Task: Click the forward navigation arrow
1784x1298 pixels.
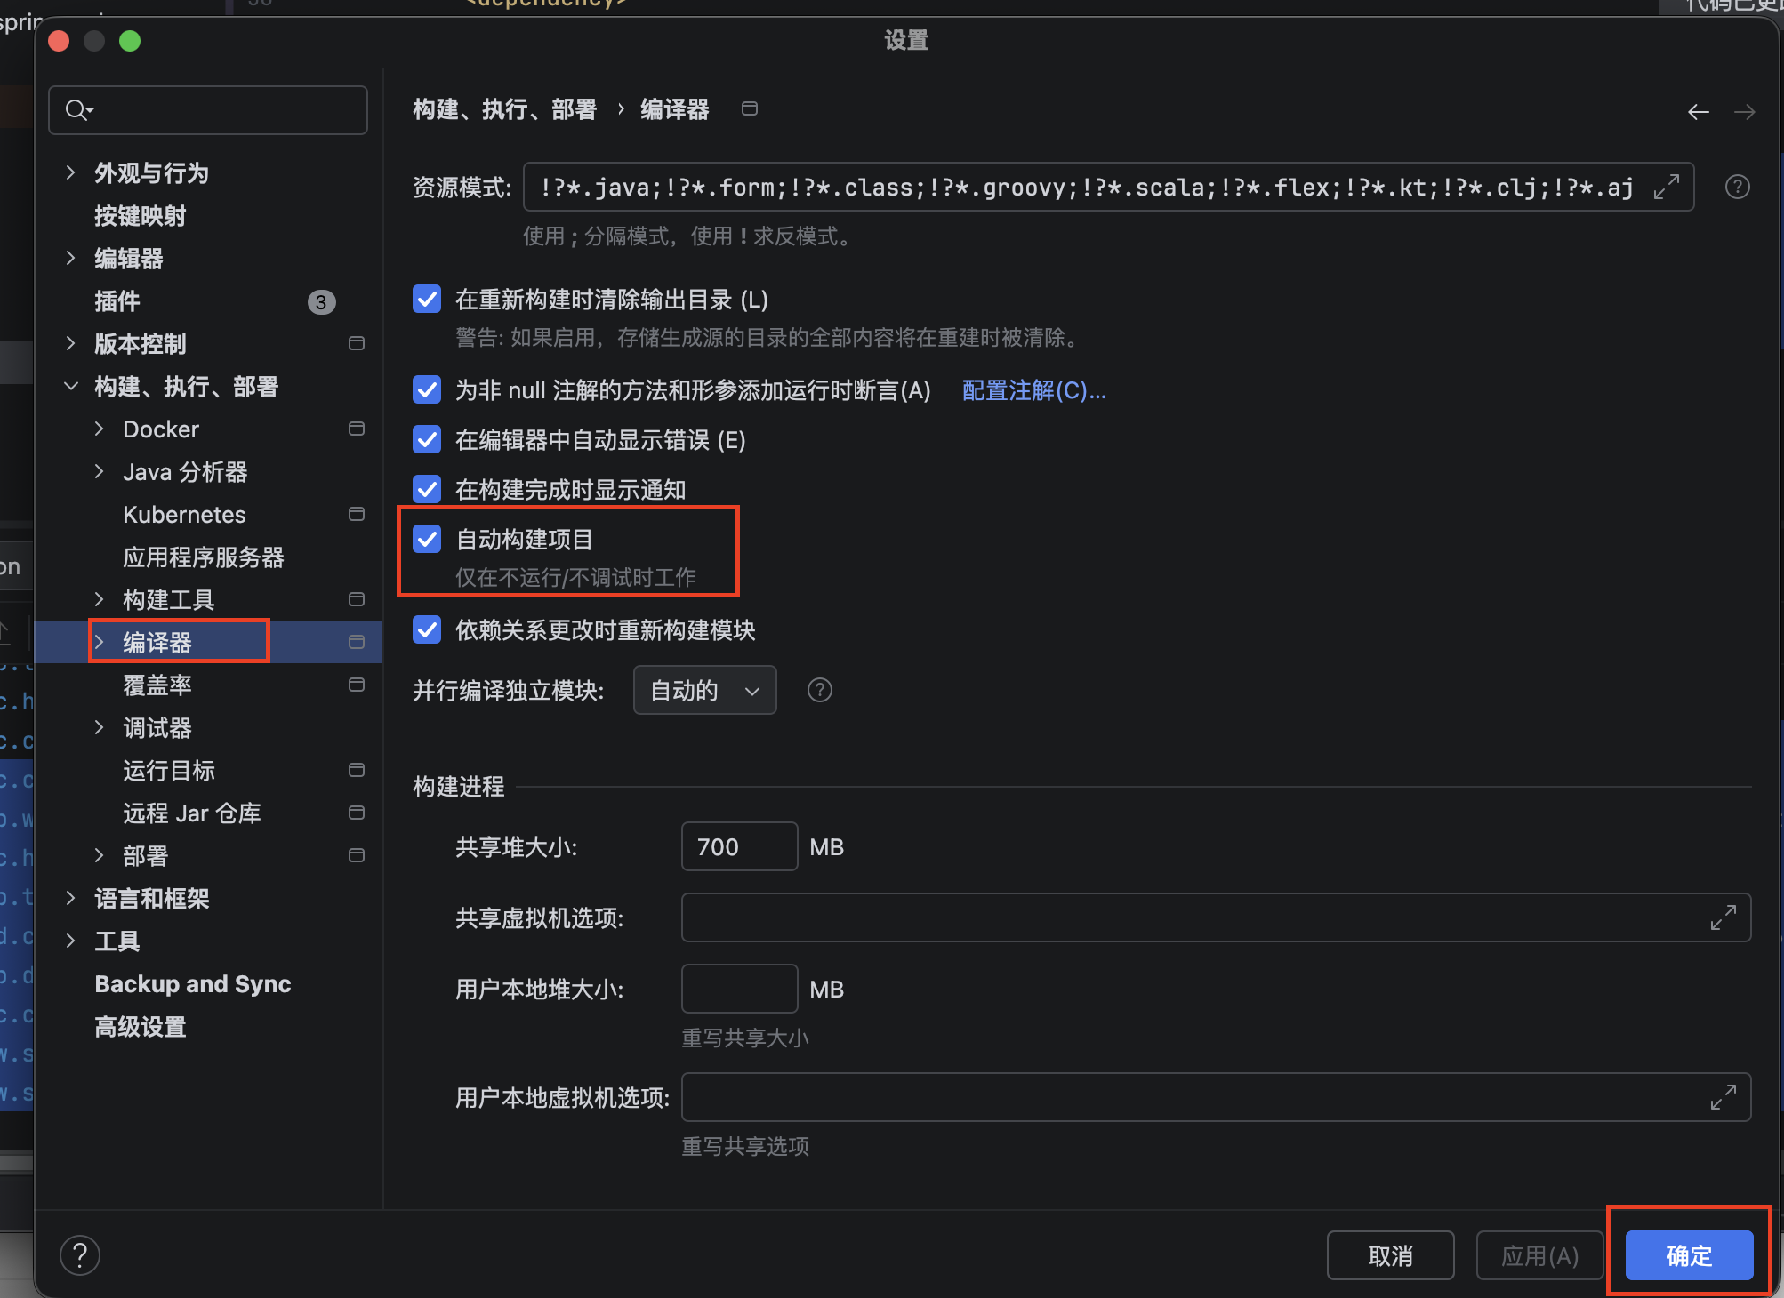Action: click(1744, 112)
